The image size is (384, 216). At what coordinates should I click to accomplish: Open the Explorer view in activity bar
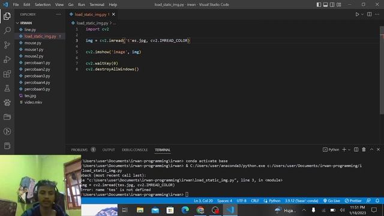(x=7, y=16)
